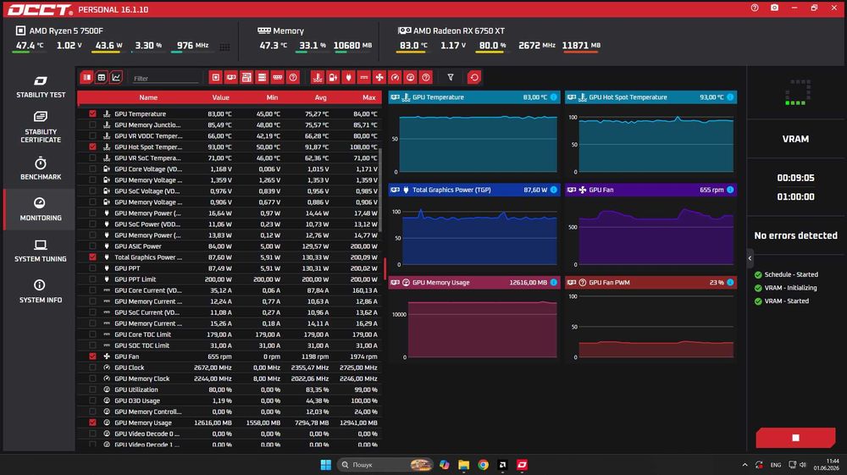
Task: Toggle the CPU sensor filter icon
Action: (215, 78)
